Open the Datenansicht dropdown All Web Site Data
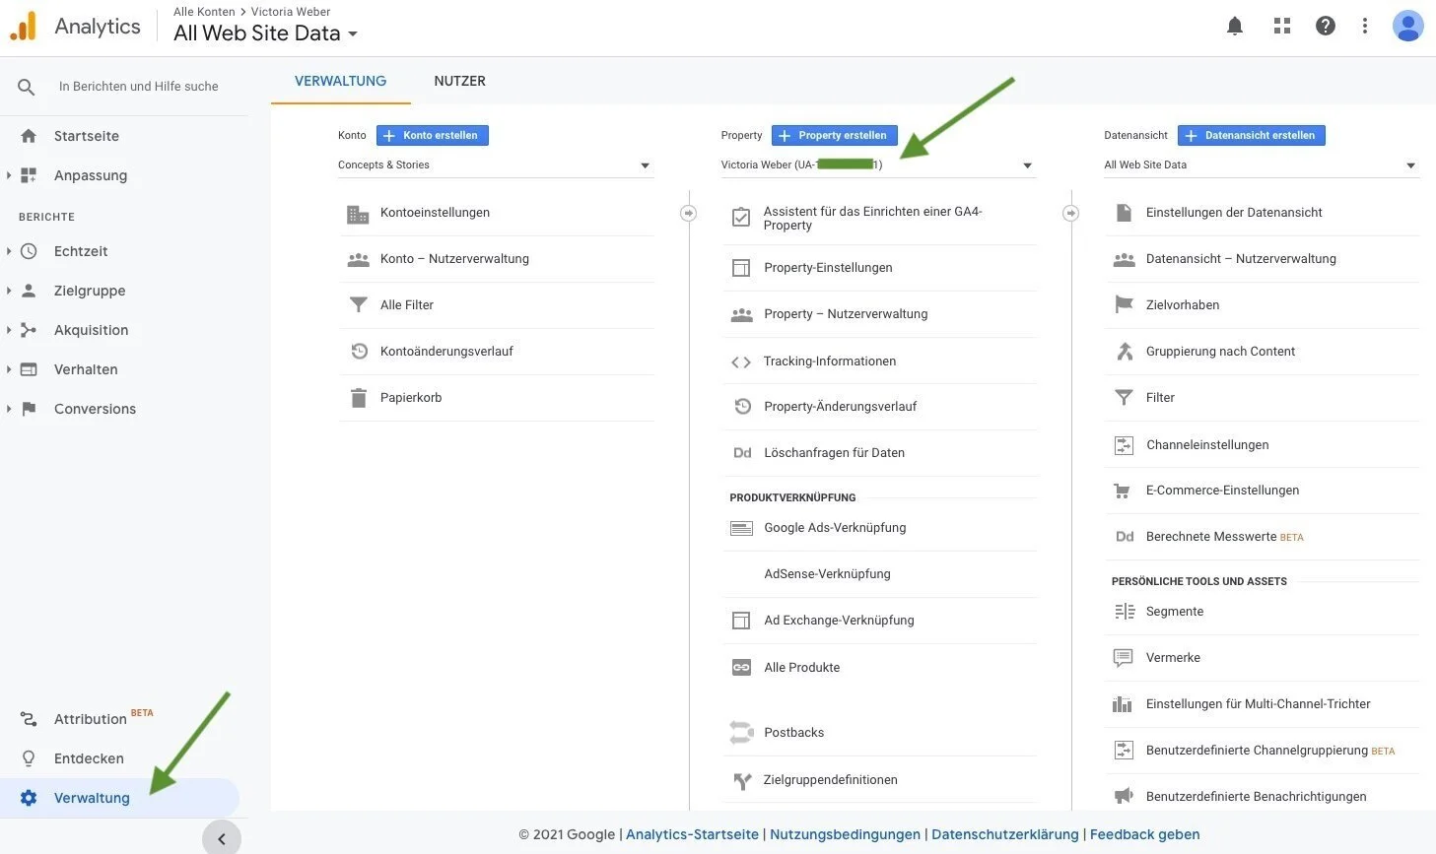1436x854 pixels. pyautogui.click(x=1261, y=165)
